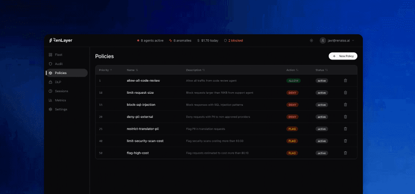The image size is (415, 194).
Task: Click the Settings gear icon in sidebar
Action: pos(50,109)
